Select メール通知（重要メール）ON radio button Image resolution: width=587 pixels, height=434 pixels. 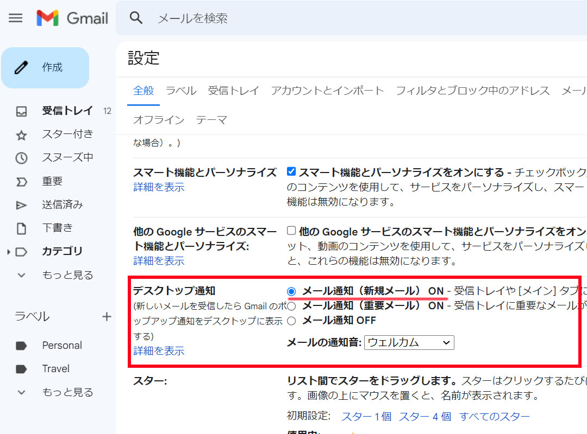click(x=291, y=306)
